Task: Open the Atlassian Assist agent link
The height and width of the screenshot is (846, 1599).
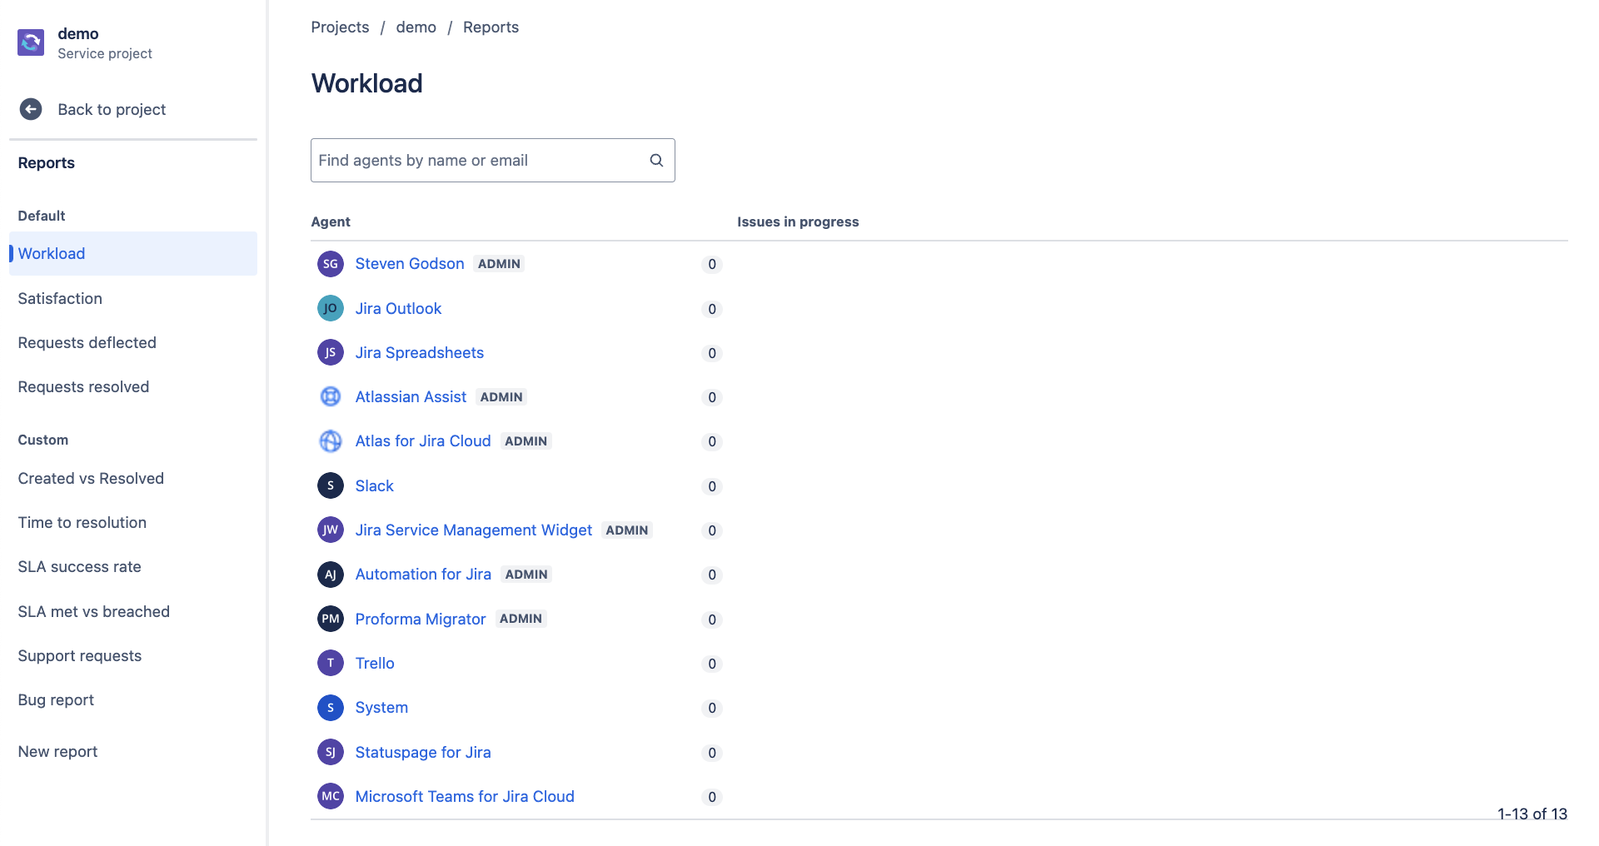Action: point(411,396)
